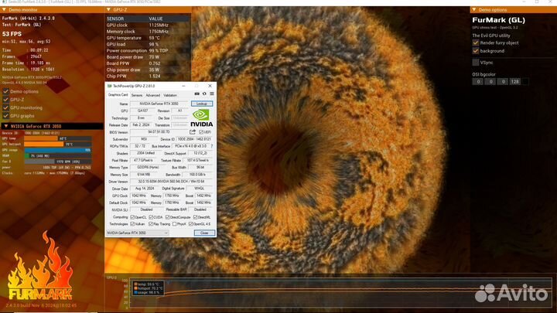
Task: Click the Bus Interface question mark icon
Action: [212, 146]
